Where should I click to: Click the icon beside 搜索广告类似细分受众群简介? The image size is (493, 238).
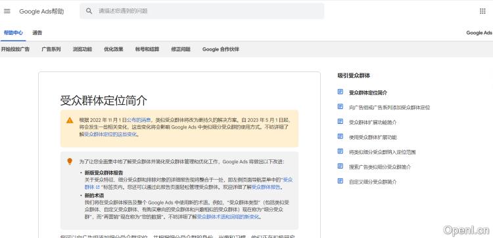click(340, 166)
